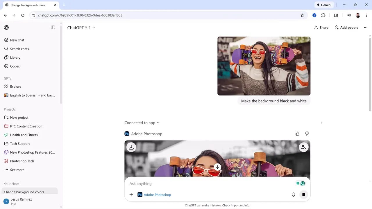
Task: Open Grammarly from the input field
Action: pos(303,183)
